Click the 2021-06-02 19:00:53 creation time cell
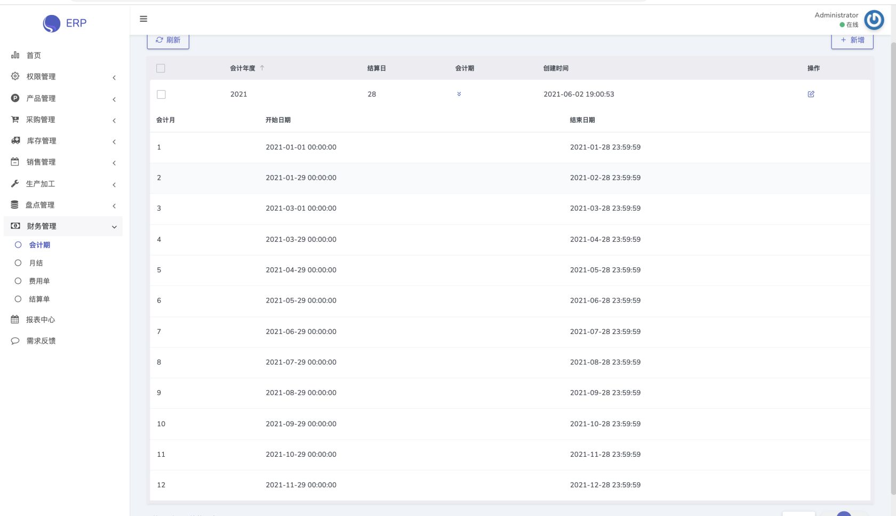The image size is (896, 516). [x=579, y=94]
